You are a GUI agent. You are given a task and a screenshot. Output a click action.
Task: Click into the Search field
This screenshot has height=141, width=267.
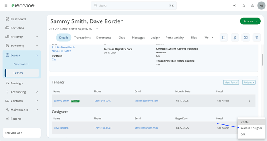pos(133,5)
